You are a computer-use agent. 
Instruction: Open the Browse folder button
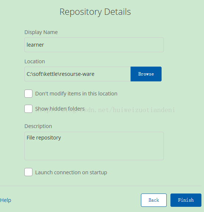point(146,74)
